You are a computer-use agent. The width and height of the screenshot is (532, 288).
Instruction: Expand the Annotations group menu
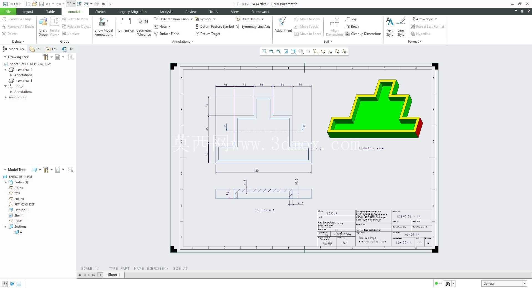(x=183, y=42)
